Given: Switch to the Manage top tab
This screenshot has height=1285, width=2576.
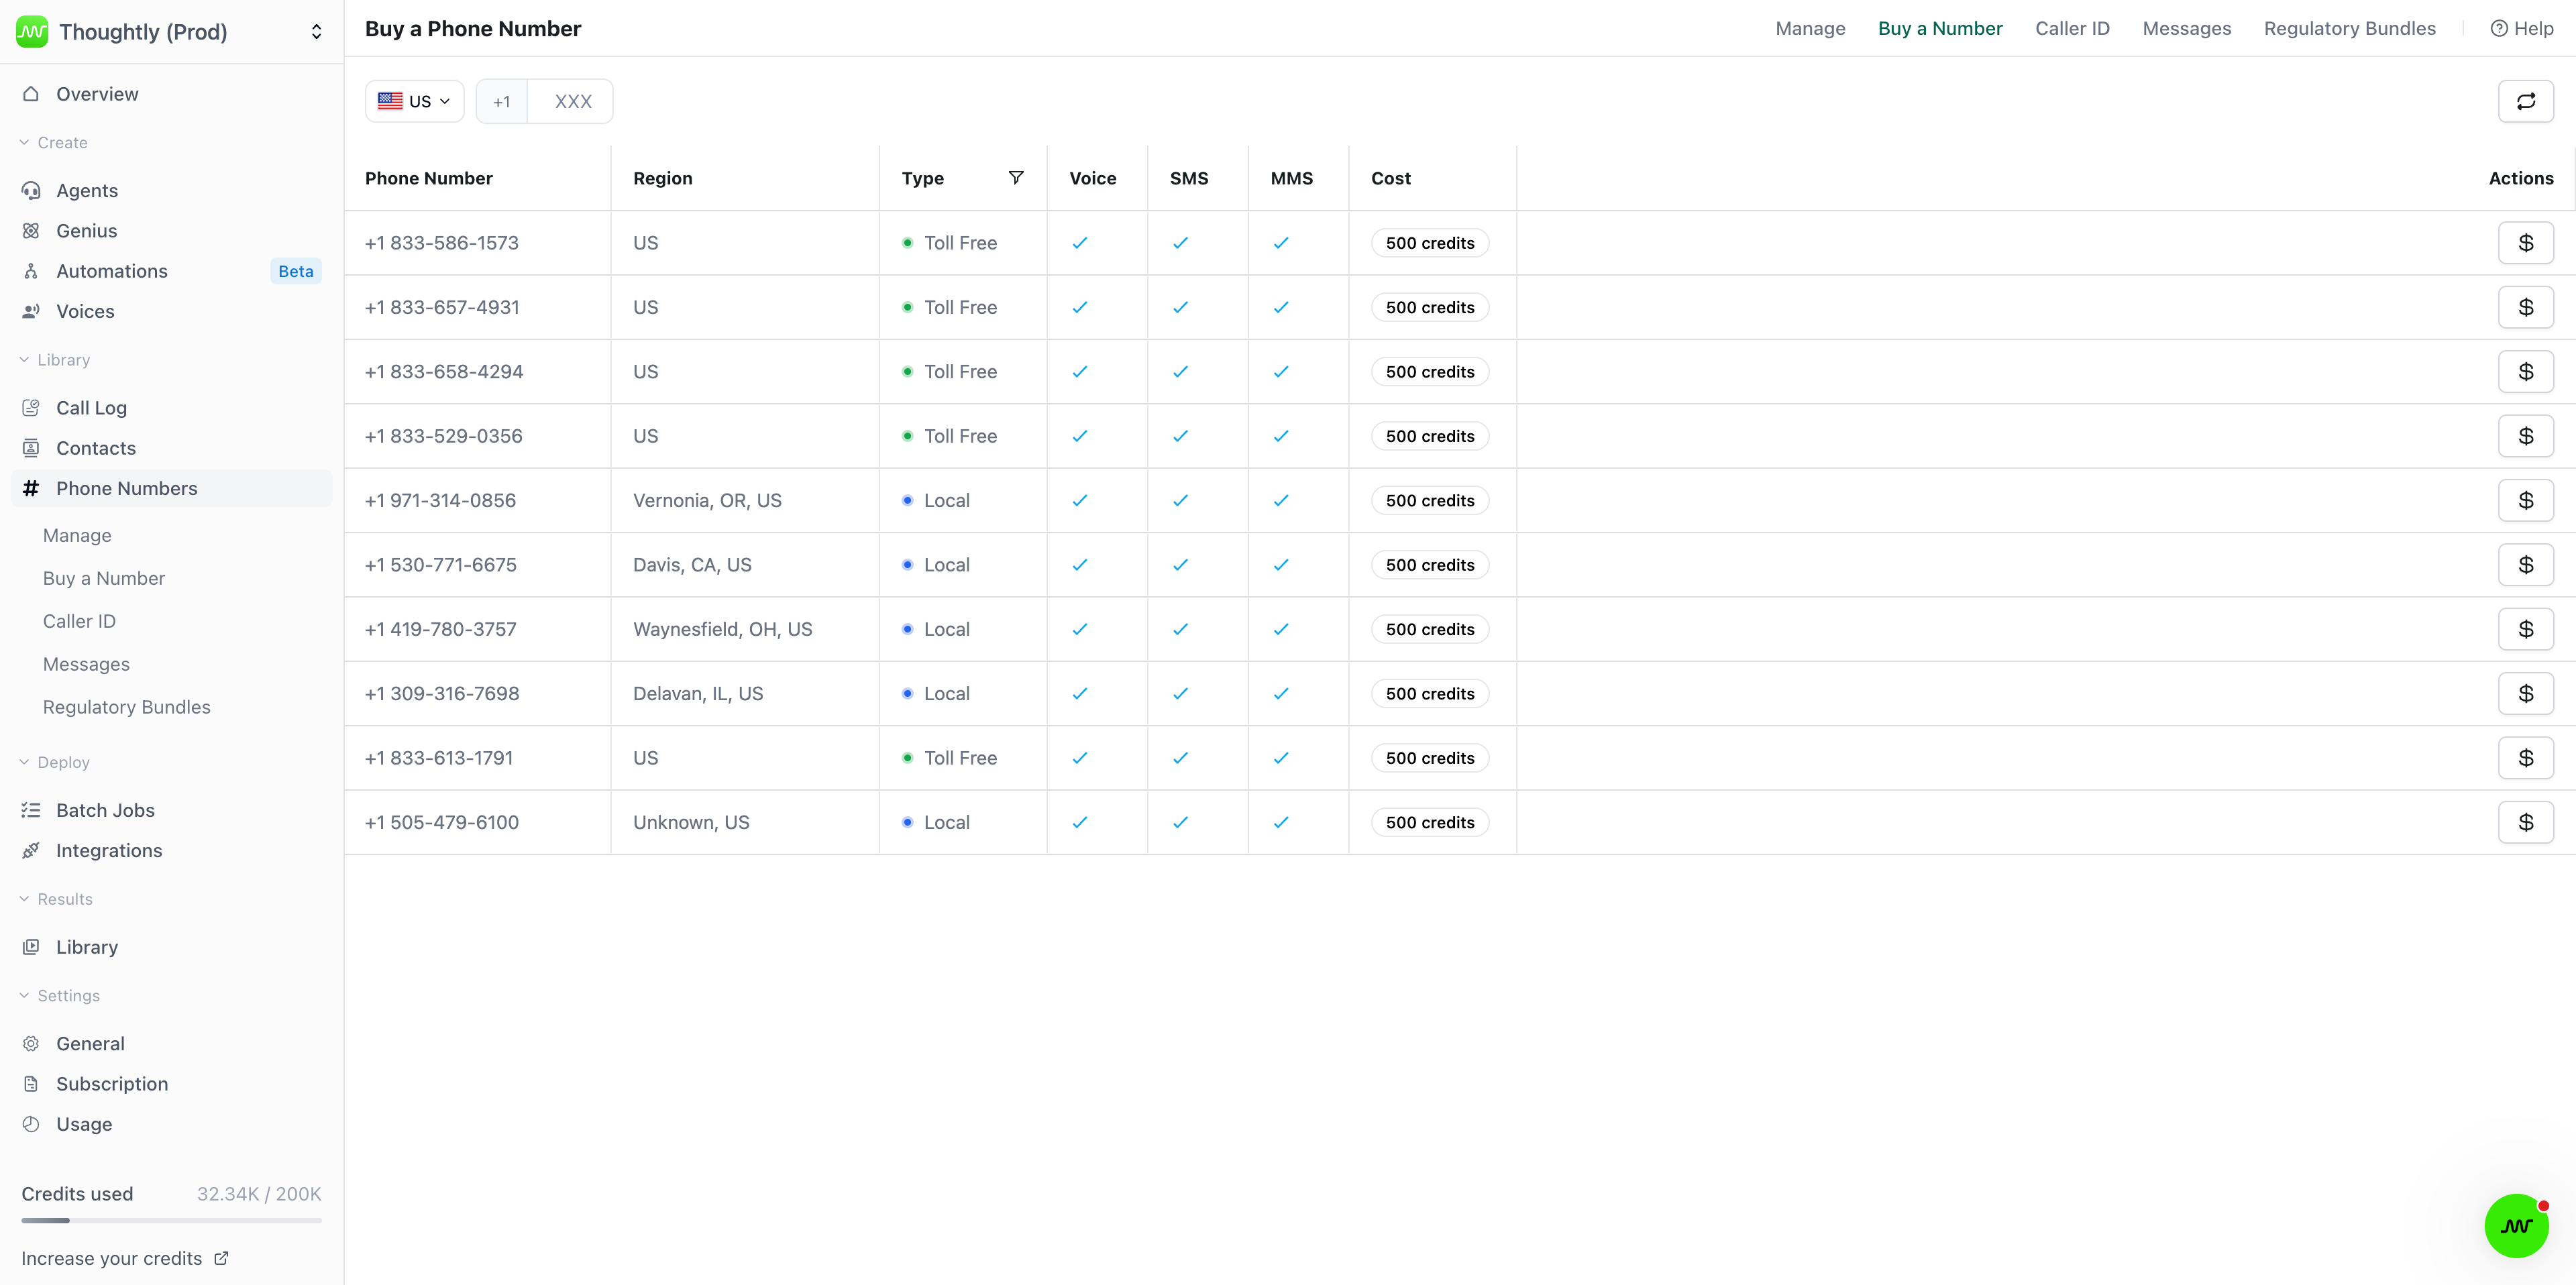Looking at the screenshot, I should tap(1810, 28).
